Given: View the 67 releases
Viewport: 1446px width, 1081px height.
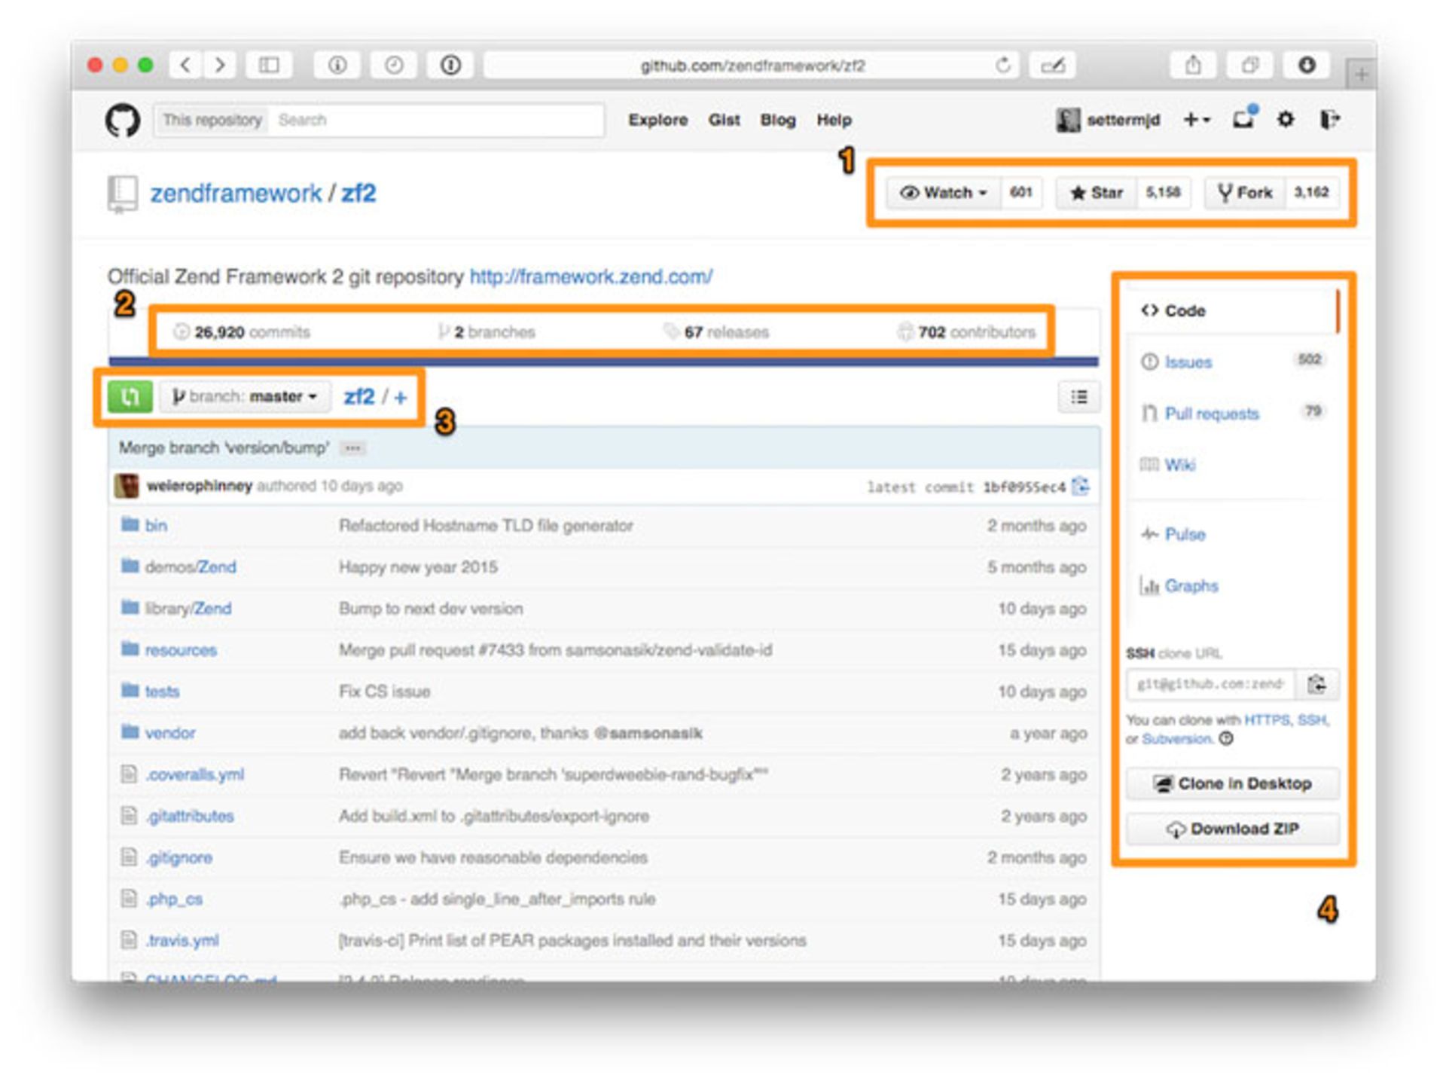Looking at the screenshot, I should [x=716, y=332].
